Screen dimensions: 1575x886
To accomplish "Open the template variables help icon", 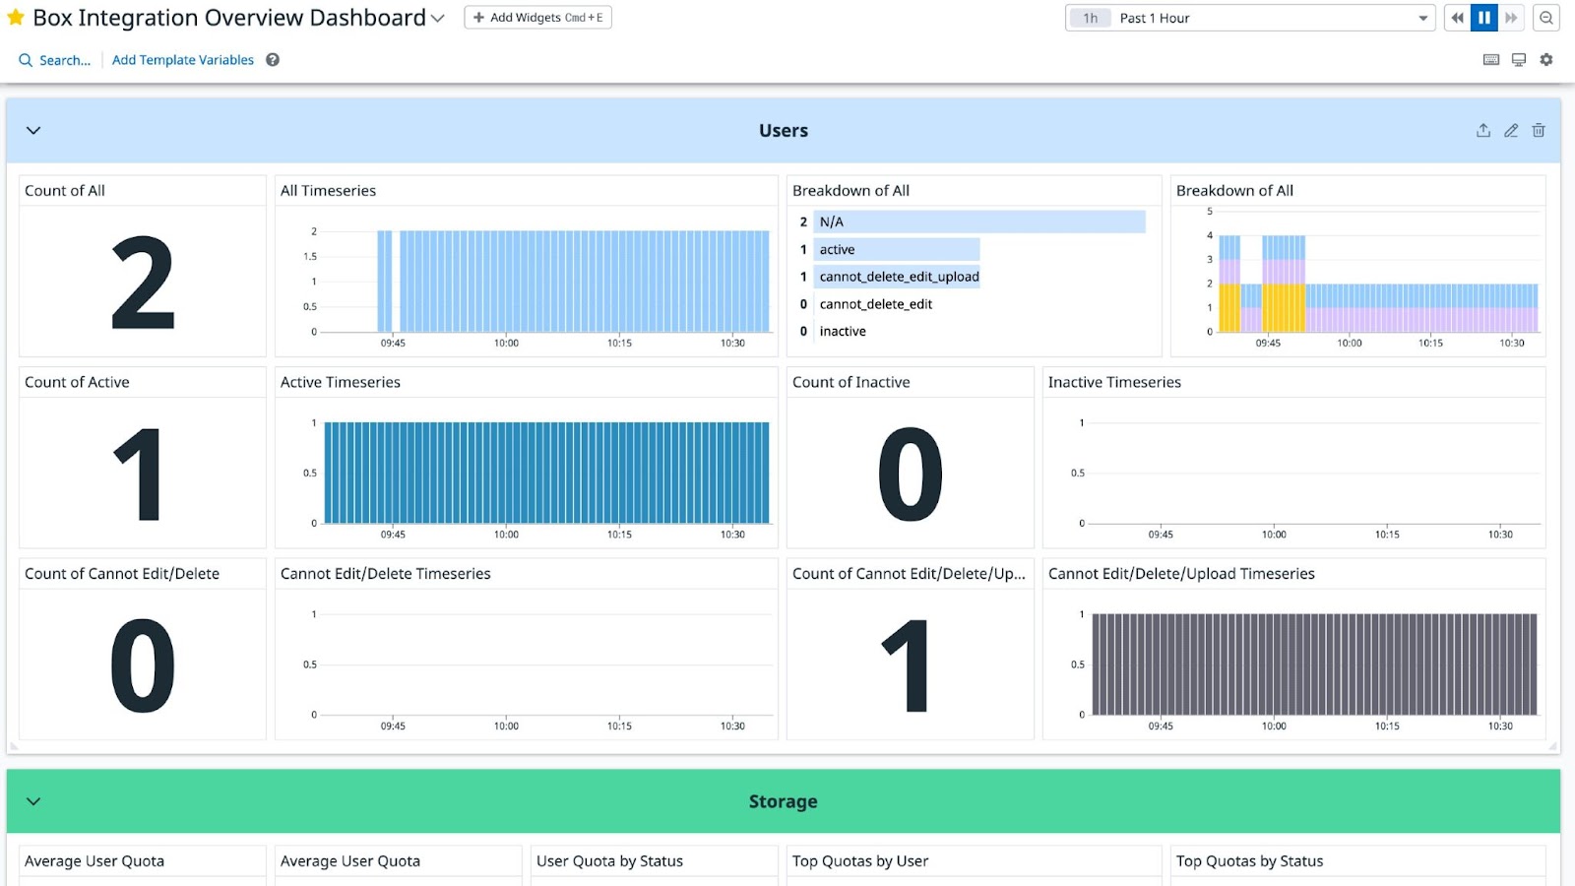I will pyautogui.click(x=273, y=60).
